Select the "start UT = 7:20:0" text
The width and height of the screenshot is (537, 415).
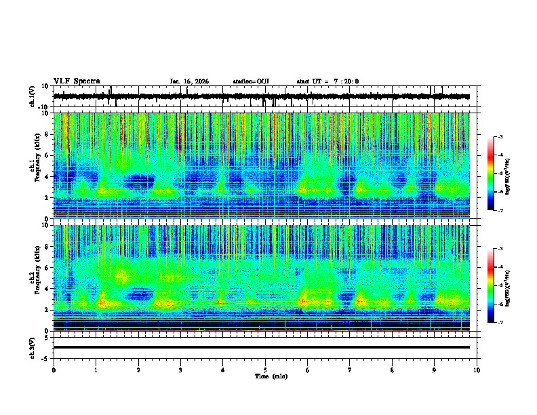327,81
